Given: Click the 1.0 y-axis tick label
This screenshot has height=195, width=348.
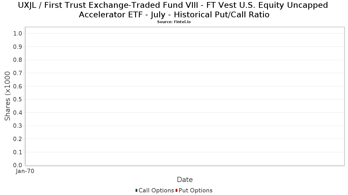Looking at the screenshot, I should (x=18, y=34).
